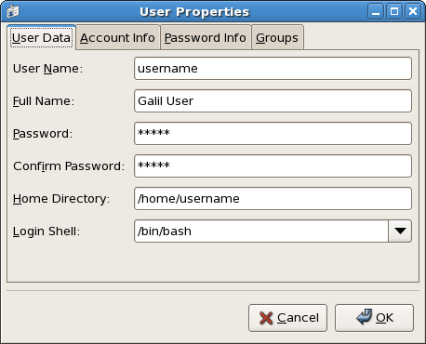Click the Home Directory label
The image size is (426, 344).
tap(61, 199)
